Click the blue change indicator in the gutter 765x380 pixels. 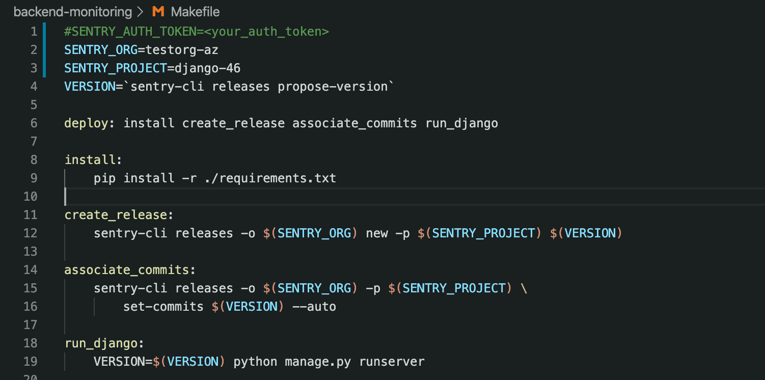point(44,49)
